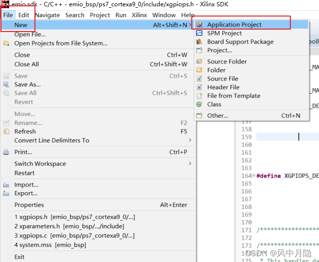Image resolution: width=319 pixels, height=262 pixels.
Task: Click the File from Template icon
Action: (x=200, y=96)
